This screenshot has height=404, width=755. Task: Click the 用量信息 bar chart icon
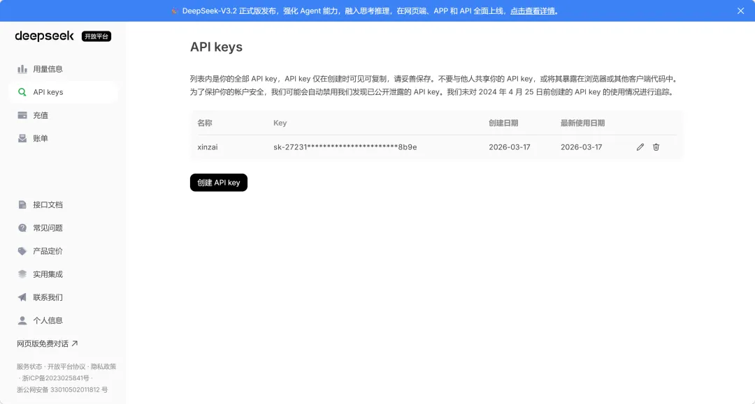22,69
